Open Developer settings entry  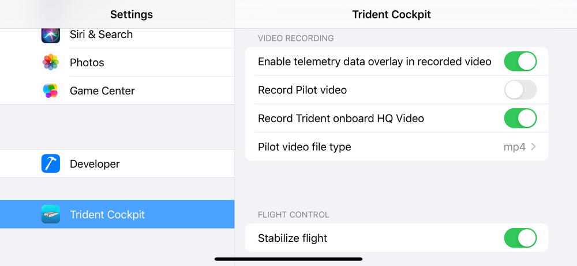(117, 164)
